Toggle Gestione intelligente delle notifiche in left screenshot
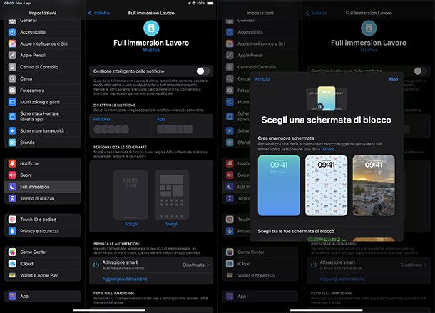This screenshot has height=313, width=435. pos(203,71)
